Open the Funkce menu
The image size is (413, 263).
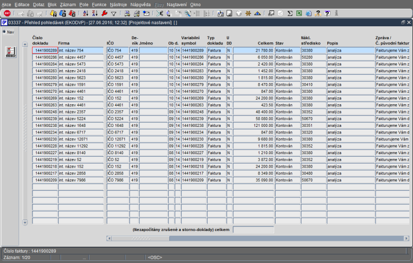click(x=99, y=5)
